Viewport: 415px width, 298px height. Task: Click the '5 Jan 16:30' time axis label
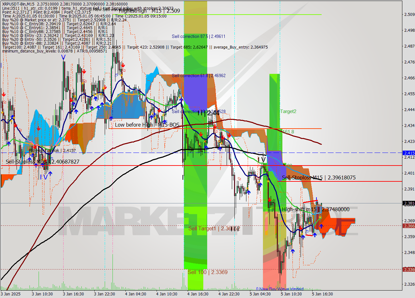[x=322, y=294]
